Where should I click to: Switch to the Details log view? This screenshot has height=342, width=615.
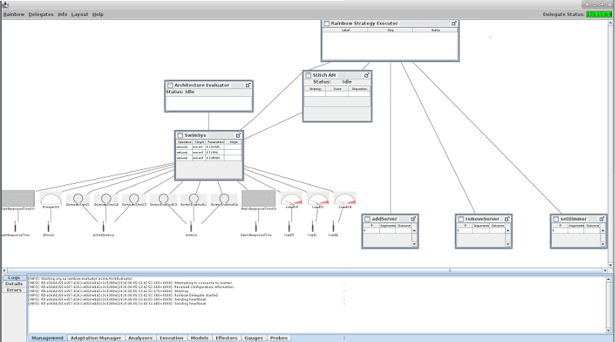click(14, 284)
